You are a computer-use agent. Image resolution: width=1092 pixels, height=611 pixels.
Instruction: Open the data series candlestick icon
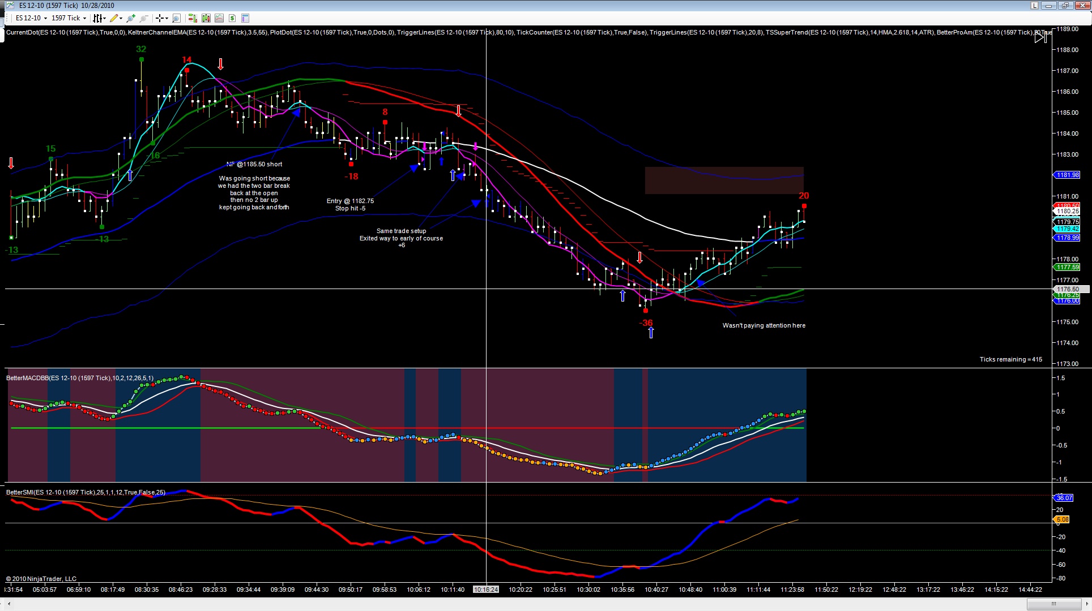pos(206,18)
